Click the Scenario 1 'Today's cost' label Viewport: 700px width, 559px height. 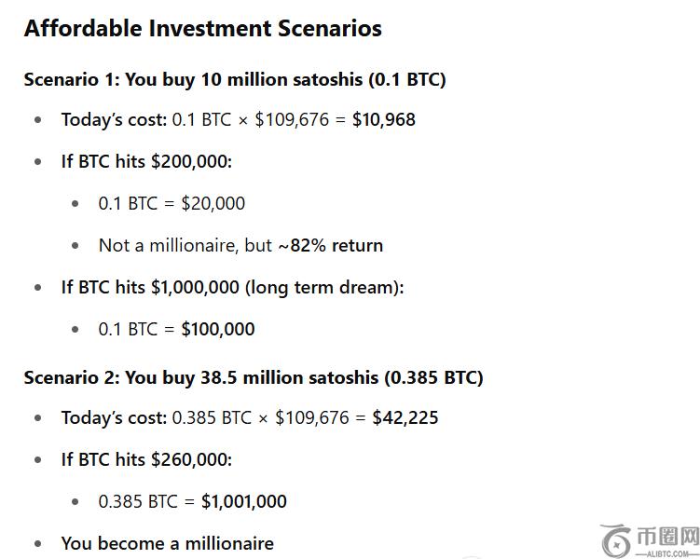[114, 119]
